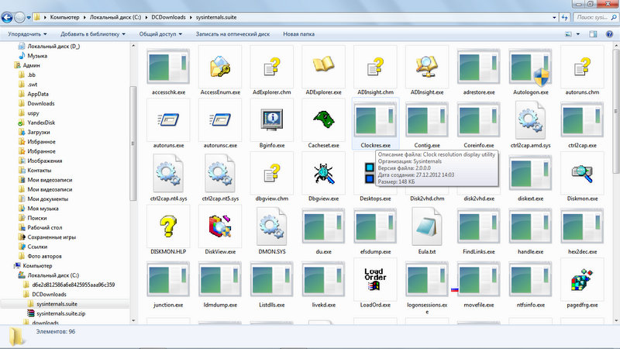Click Записать на оптический диск
Screen dimensions: 620x349
pos(232,34)
